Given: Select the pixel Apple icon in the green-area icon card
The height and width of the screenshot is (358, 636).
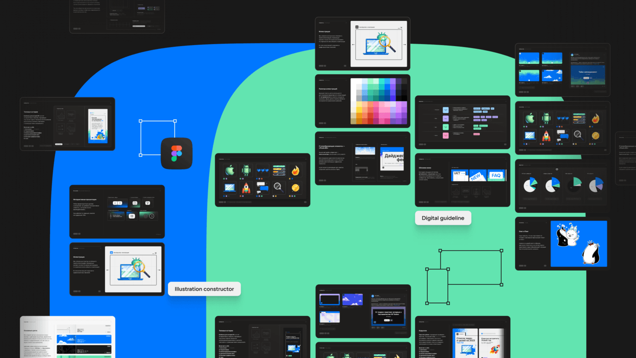Looking at the screenshot, I should pyautogui.click(x=230, y=171).
